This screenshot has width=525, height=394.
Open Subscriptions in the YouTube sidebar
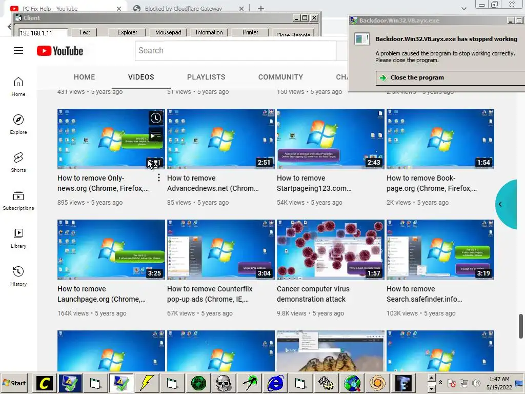(x=18, y=200)
